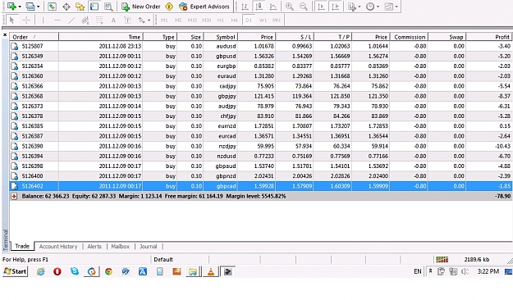This screenshot has height=300, width=513.
Task: Click the New Order button
Action: click(141, 7)
